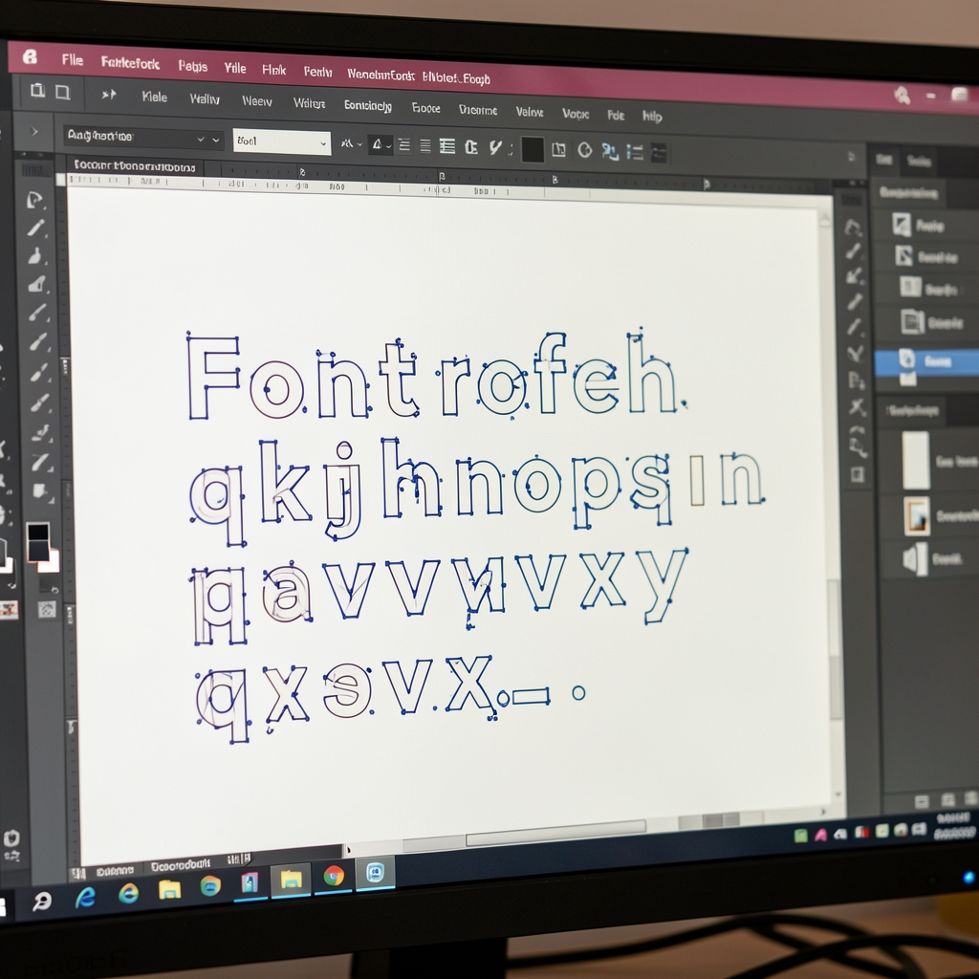Click the double-arrow icon left of Klele
979x979 pixels.
coord(109,95)
